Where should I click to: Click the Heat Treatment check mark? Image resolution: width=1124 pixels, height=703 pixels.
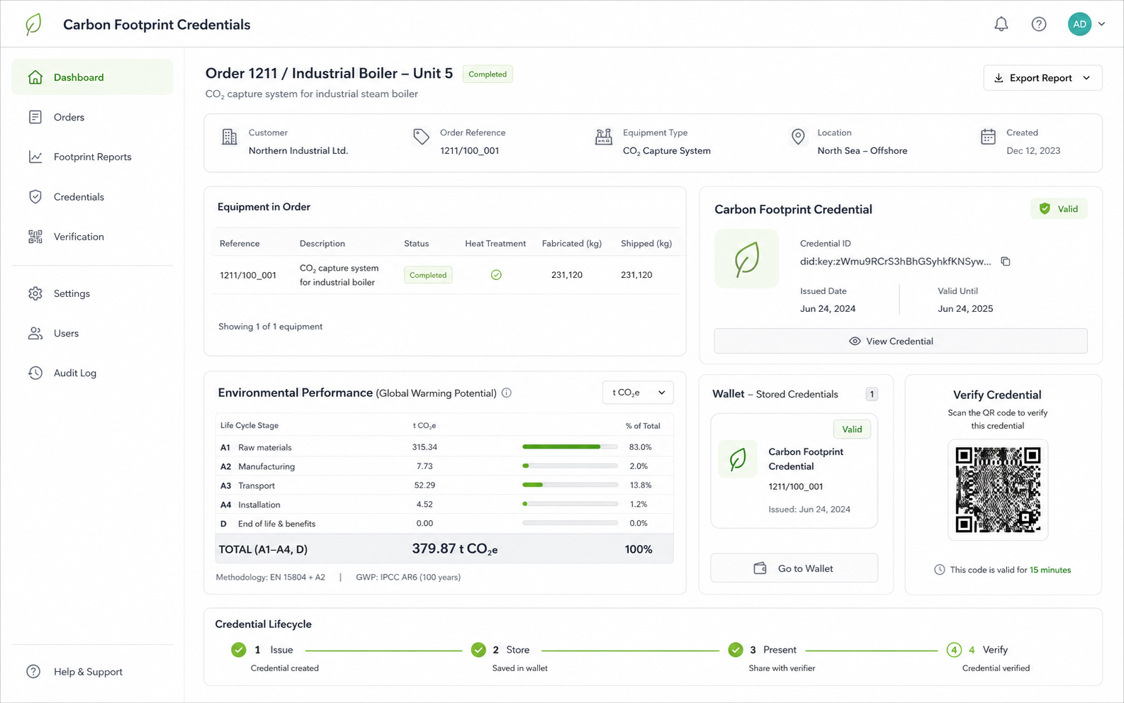point(496,275)
